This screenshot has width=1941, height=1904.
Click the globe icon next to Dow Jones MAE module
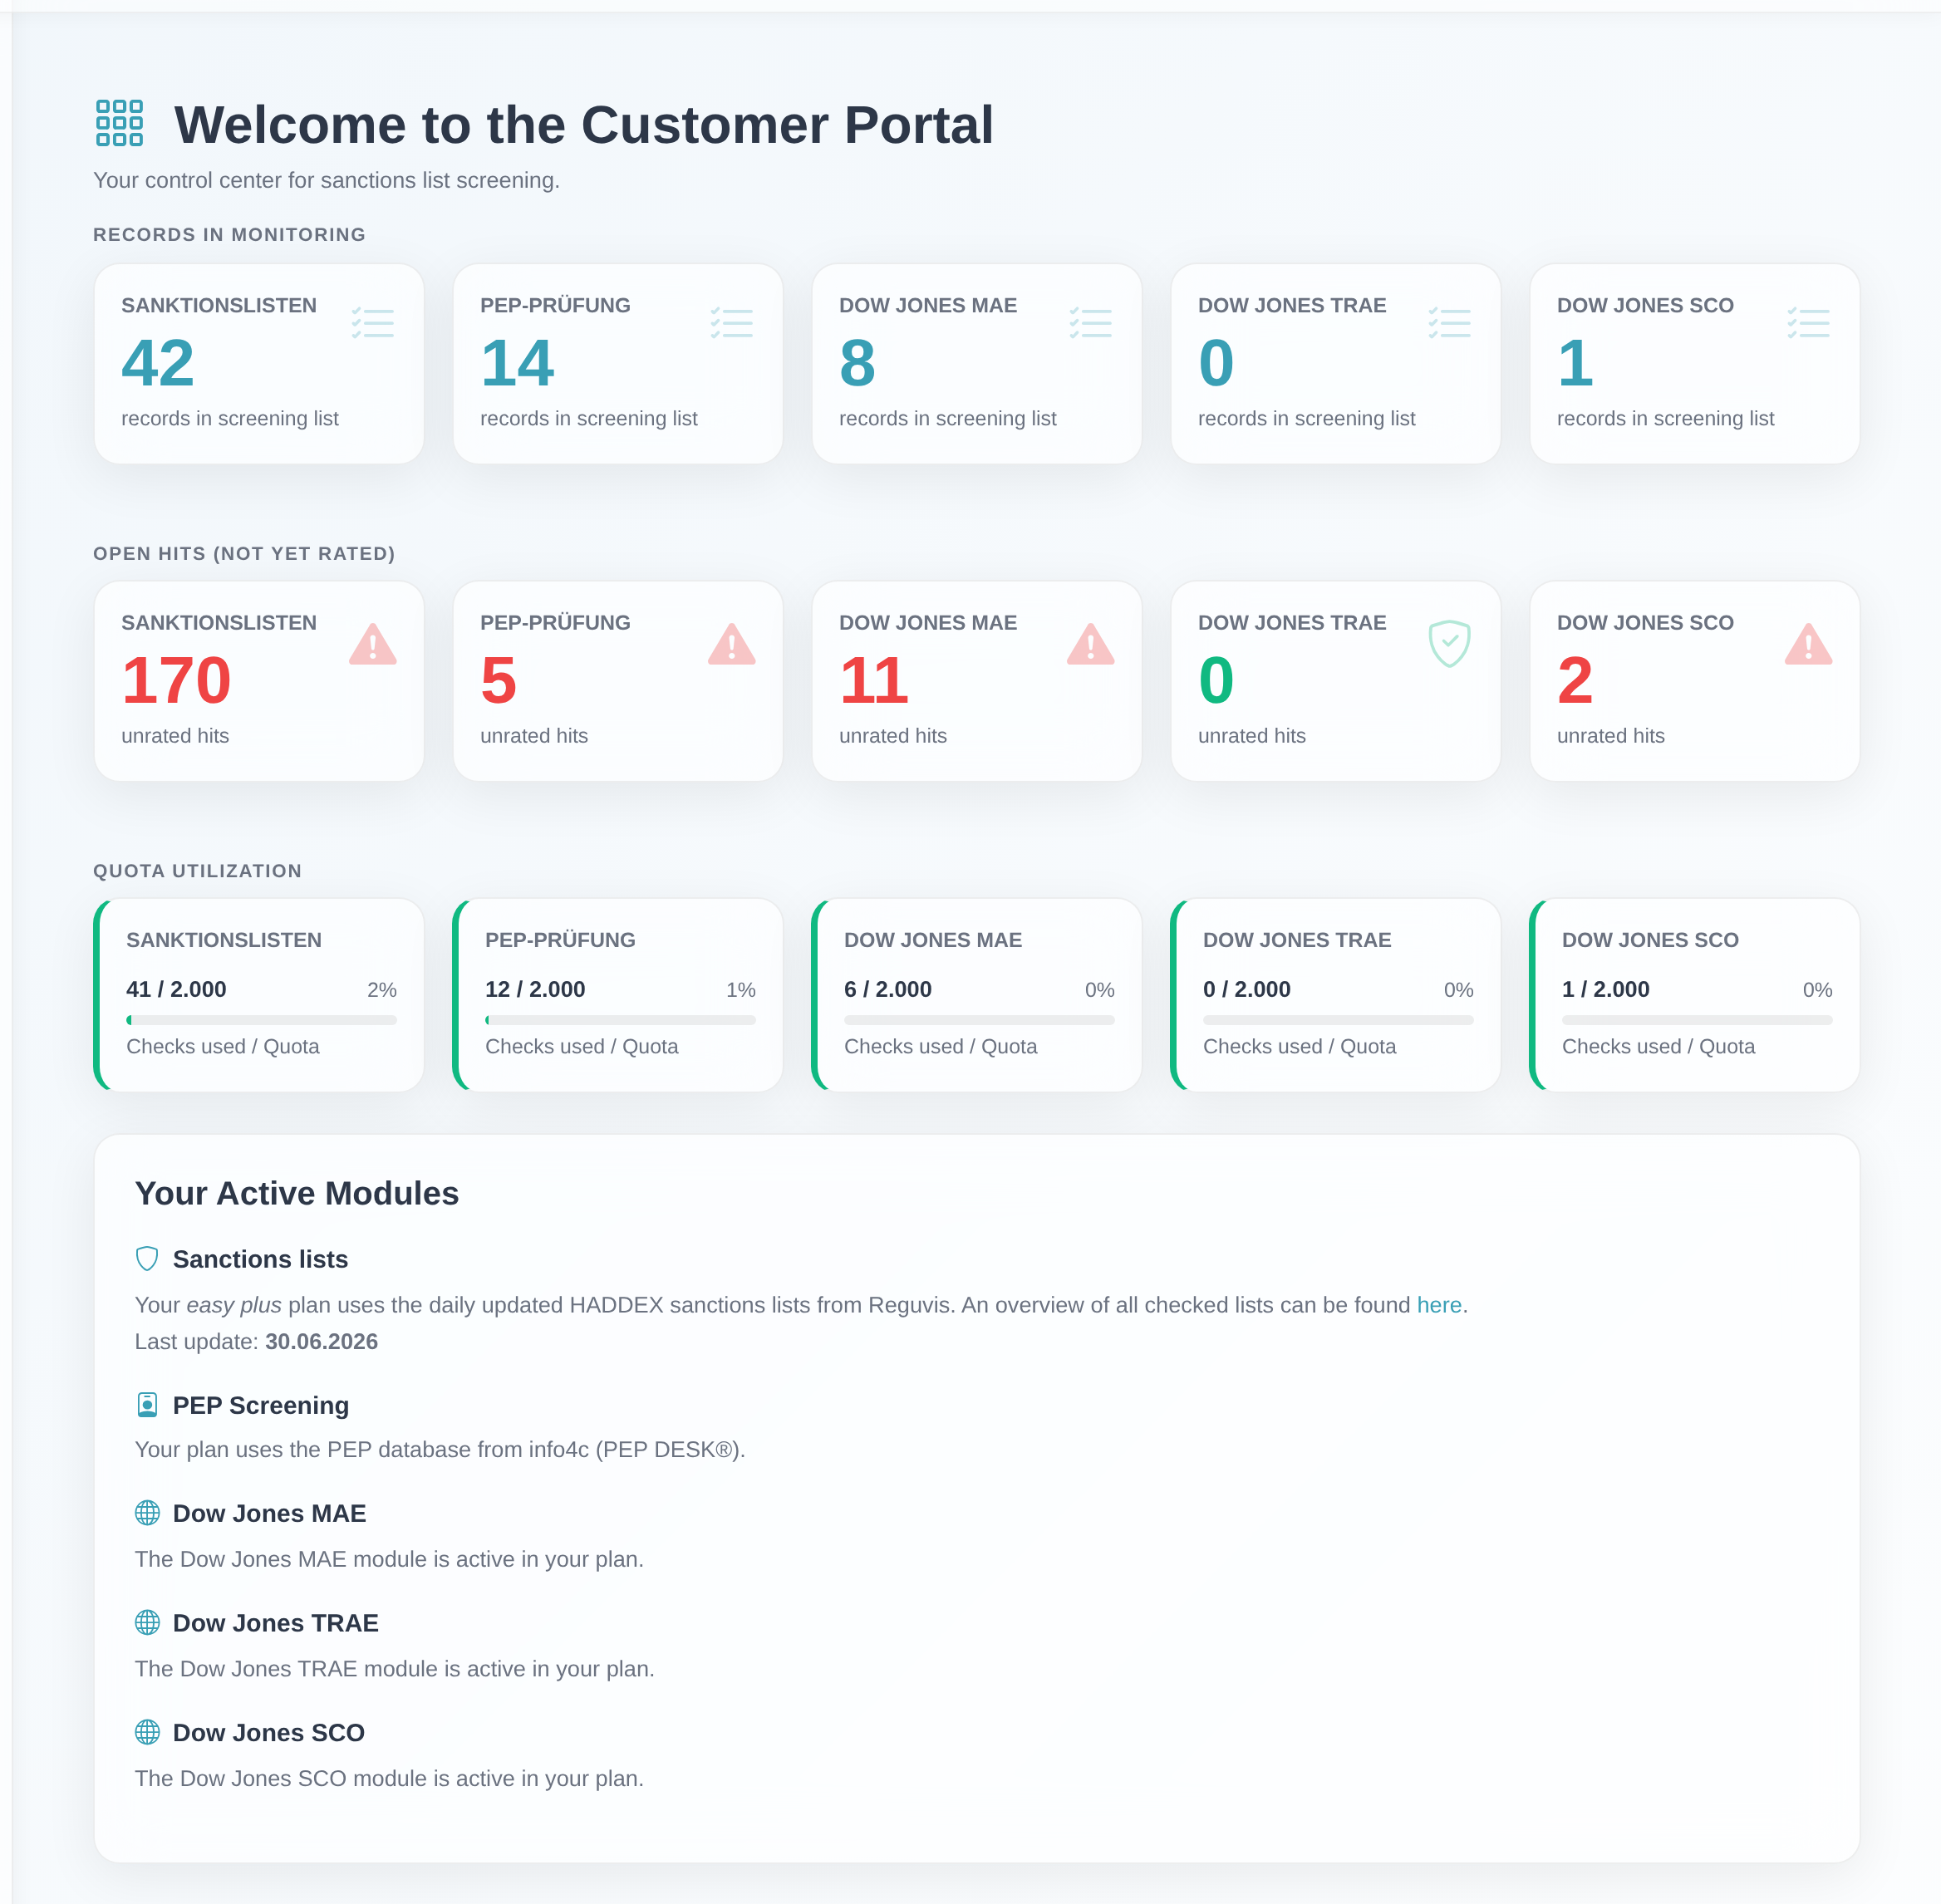(147, 1513)
